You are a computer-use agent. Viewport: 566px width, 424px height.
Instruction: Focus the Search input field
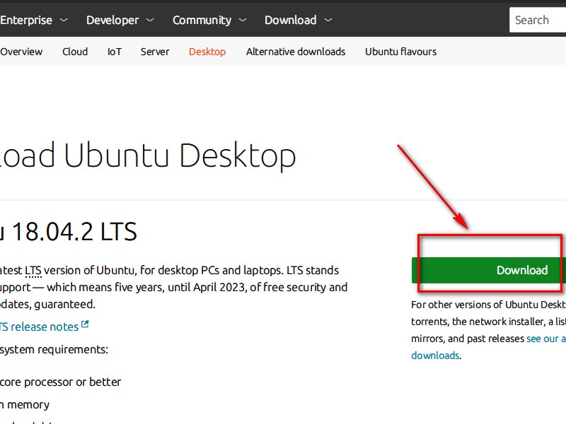click(x=538, y=20)
